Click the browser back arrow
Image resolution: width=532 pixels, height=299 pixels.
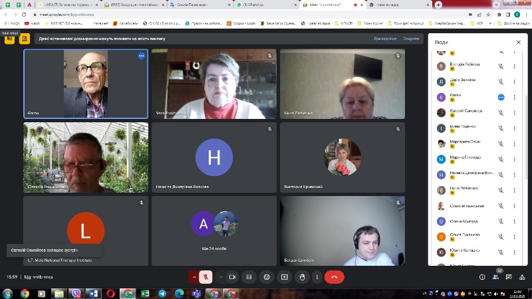pos(6,15)
